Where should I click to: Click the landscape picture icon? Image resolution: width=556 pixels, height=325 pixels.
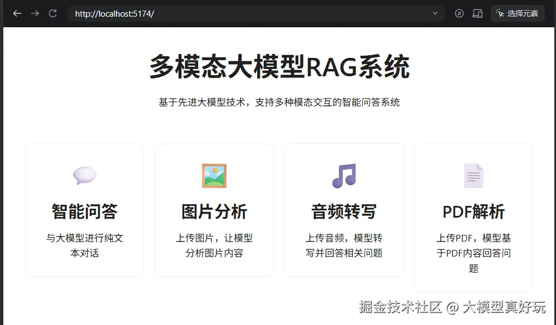tap(214, 175)
